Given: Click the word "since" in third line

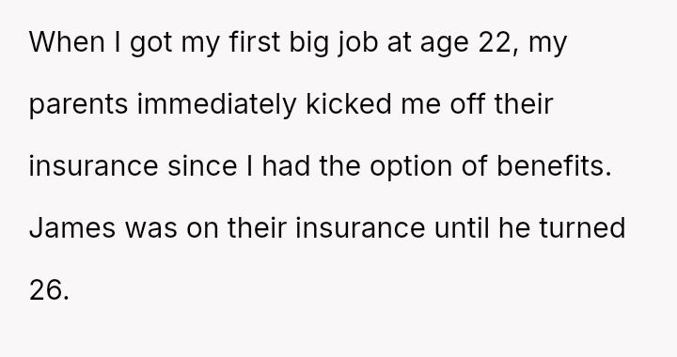Looking at the screenshot, I should click(202, 166).
